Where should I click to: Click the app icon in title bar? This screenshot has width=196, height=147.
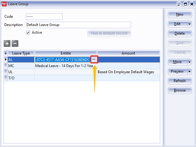click(x=4, y=4)
